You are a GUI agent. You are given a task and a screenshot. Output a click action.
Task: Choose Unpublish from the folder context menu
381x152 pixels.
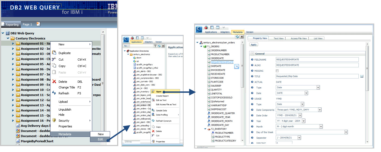(65, 110)
